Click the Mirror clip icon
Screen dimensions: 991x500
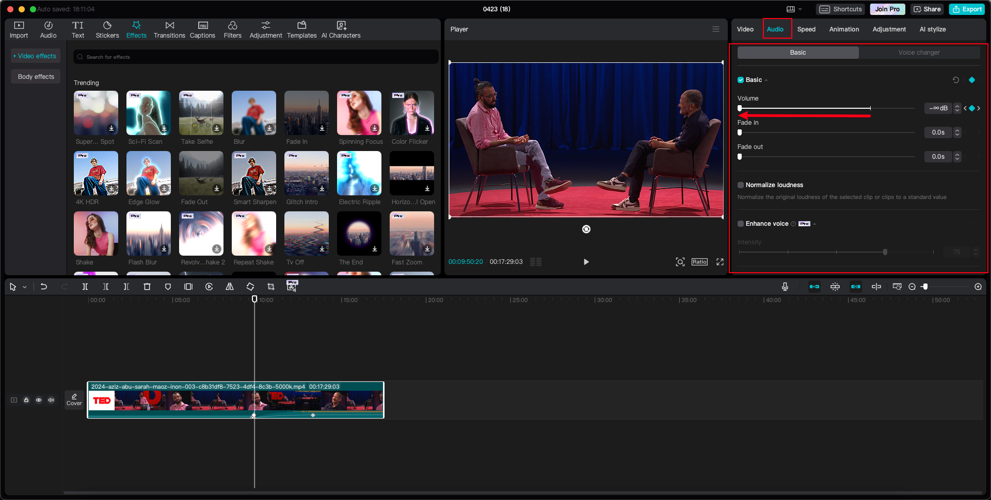pyautogui.click(x=230, y=287)
